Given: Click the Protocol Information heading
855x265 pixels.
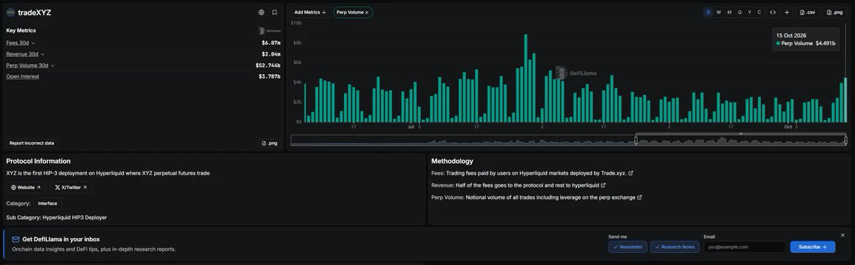Looking at the screenshot, I should click(x=38, y=161).
